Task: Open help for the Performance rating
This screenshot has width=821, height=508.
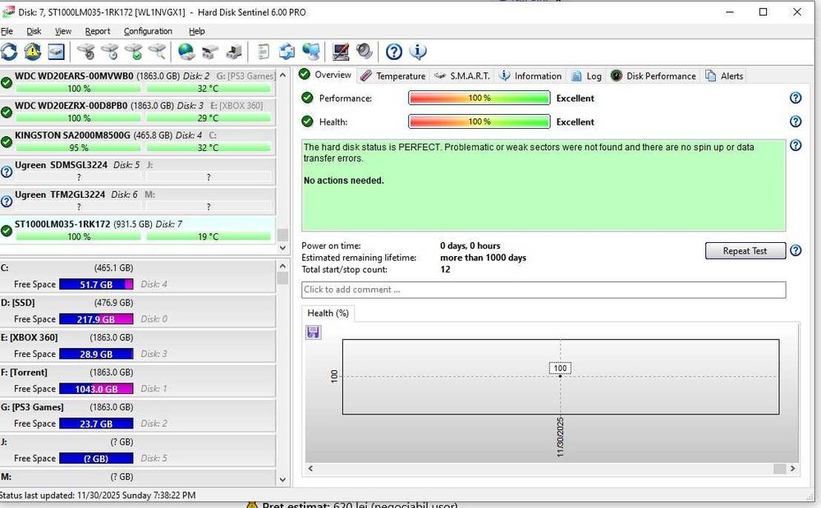Action: coord(796,98)
